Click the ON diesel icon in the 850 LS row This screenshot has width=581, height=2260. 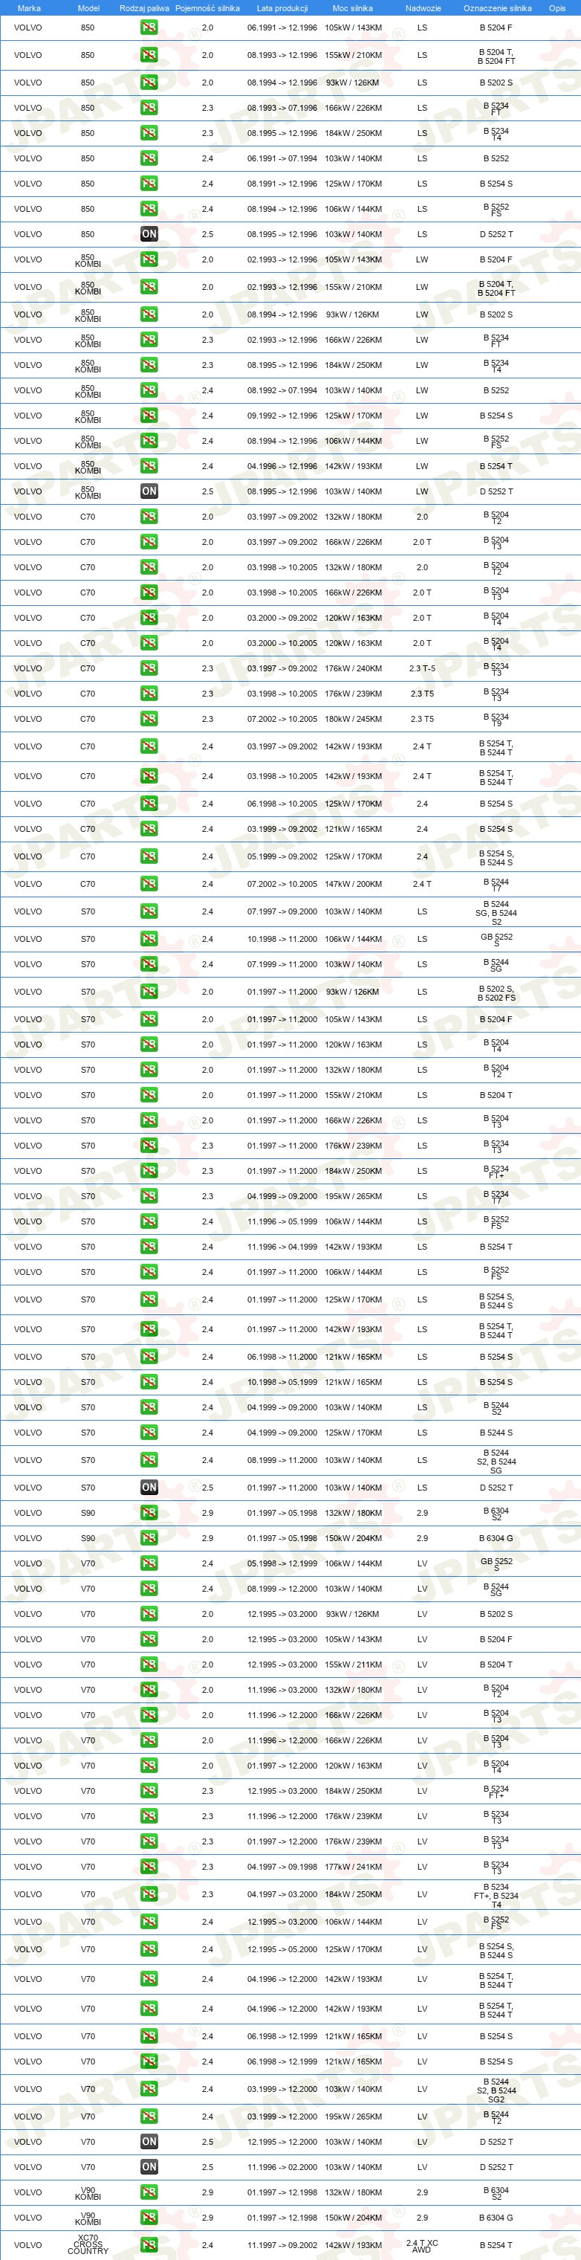(149, 234)
